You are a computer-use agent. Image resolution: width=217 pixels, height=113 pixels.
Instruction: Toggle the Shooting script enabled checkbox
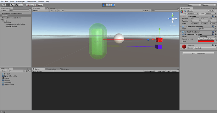tap(186, 34)
